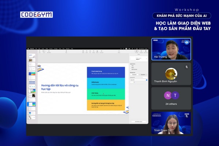Open the Format inspector panel
Viewport: 219px width, 146px height.
tap(136, 52)
